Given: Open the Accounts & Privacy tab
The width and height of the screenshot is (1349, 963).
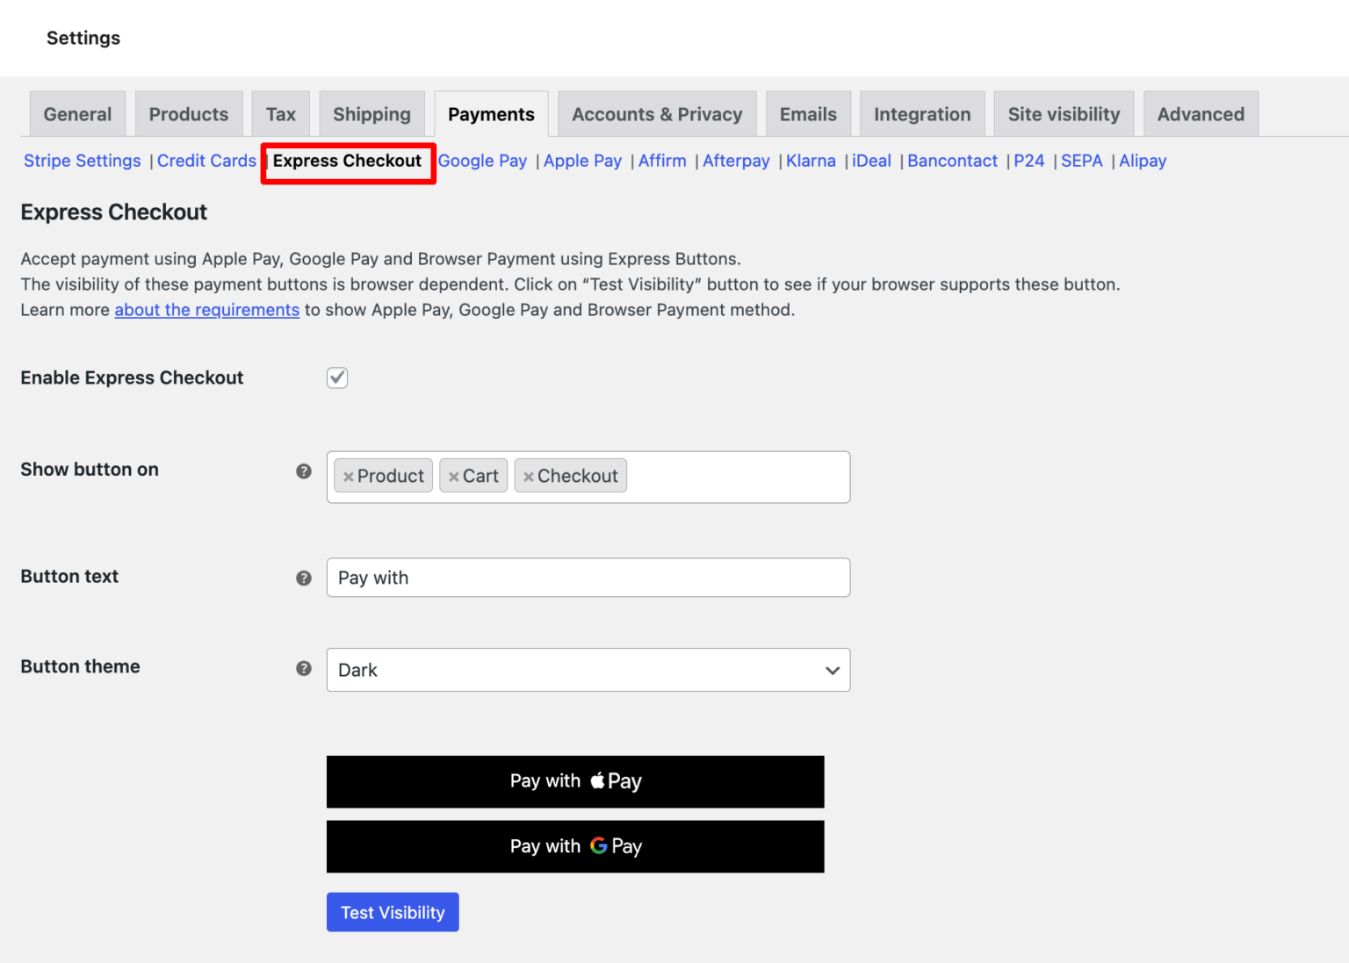Looking at the screenshot, I should (656, 113).
